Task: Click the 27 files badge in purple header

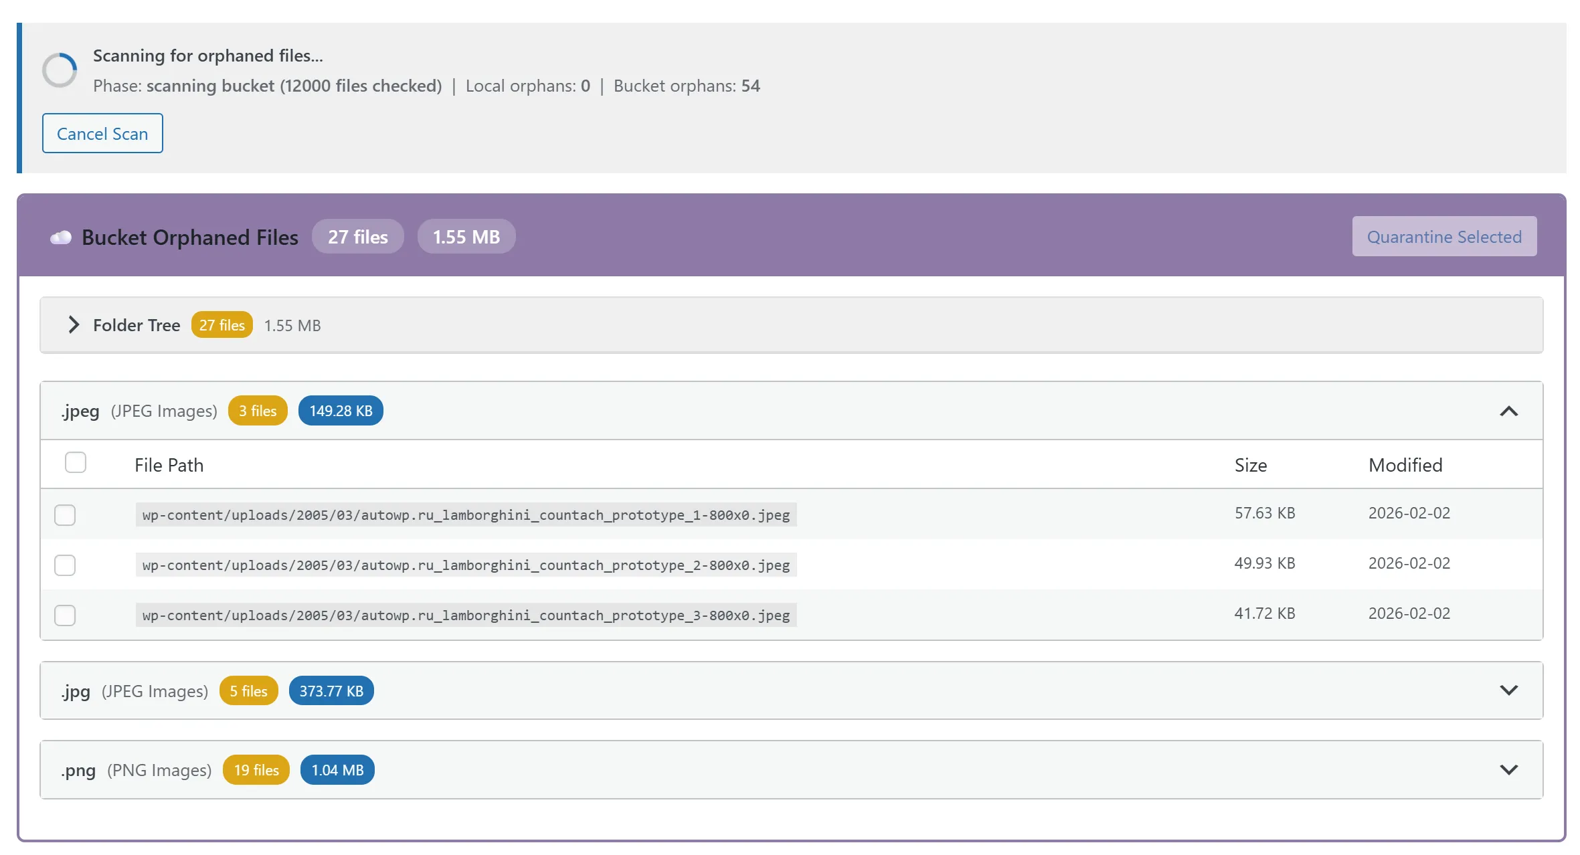Action: pos(358,236)
